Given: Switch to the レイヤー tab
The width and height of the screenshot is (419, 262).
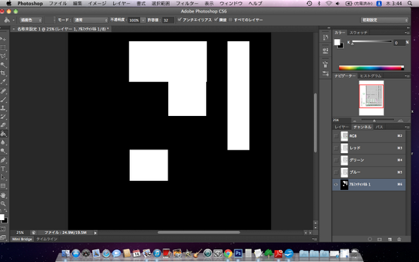Looking at the screenshot, I should [341, 127].
